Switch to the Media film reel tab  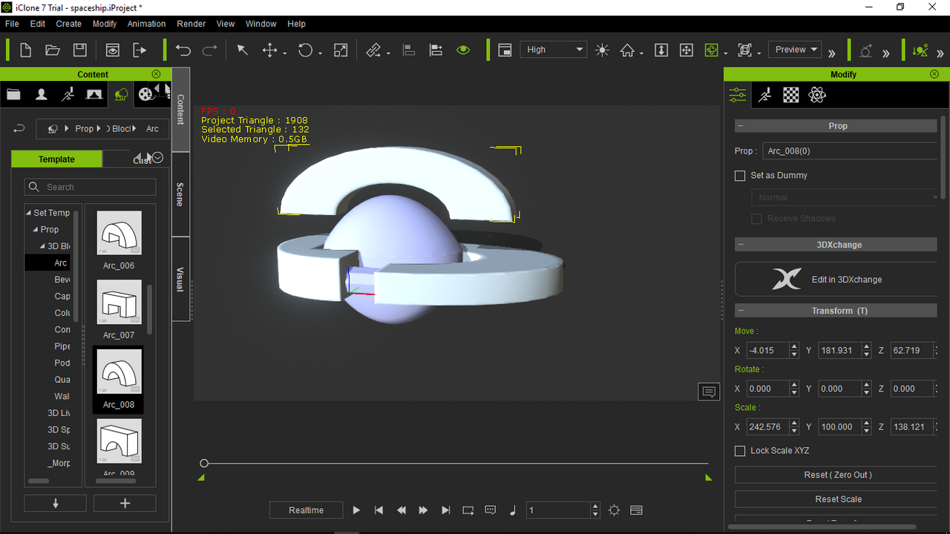(x=146, y=94)
